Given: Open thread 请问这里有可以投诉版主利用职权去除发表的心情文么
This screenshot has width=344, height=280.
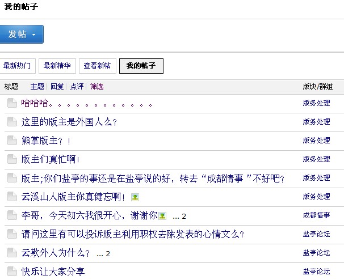Looking at the screenshot, I should (x=133, y=234).
